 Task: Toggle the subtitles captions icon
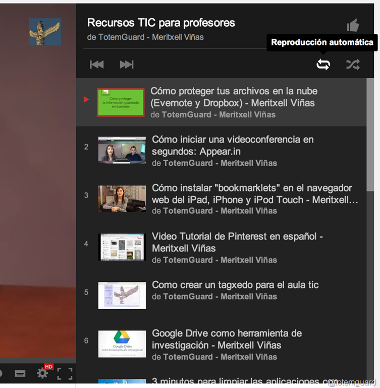[20, 374]
